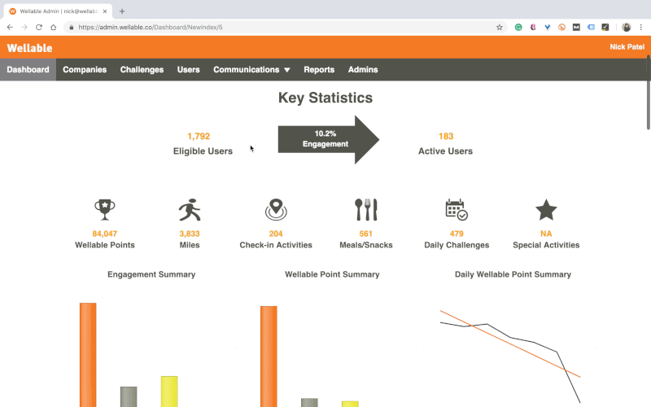Go back using the browser back arrow
The height and width of the screenshot is (407, 651).
click(10, 28)
